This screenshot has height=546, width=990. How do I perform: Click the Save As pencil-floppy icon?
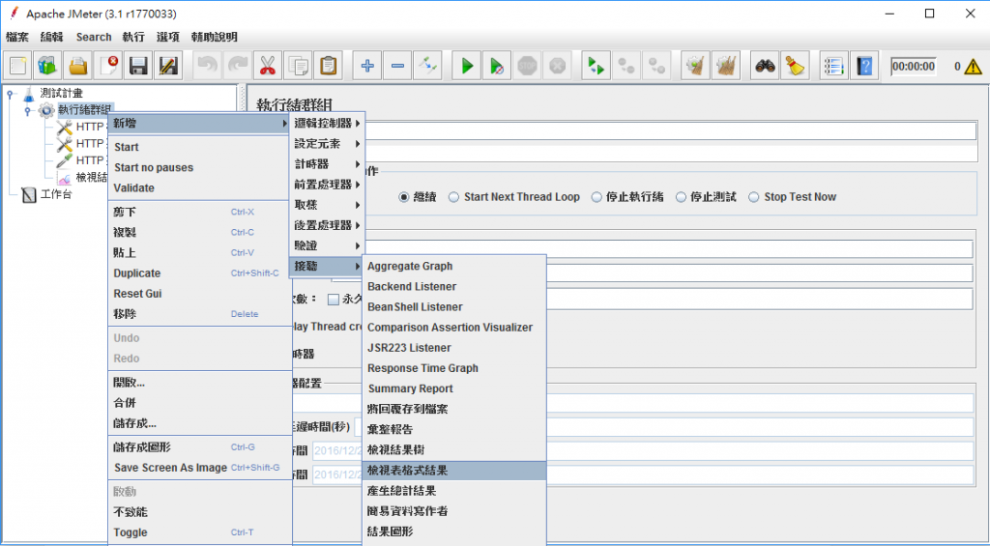point(168,66)
